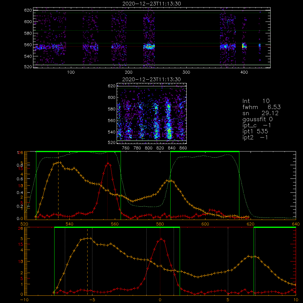Image resolution: width=303 pixels, height=303 pixels.
Task: Click the orange dashed marker near -5 in bottom plot
Action: tap(87, 262)
